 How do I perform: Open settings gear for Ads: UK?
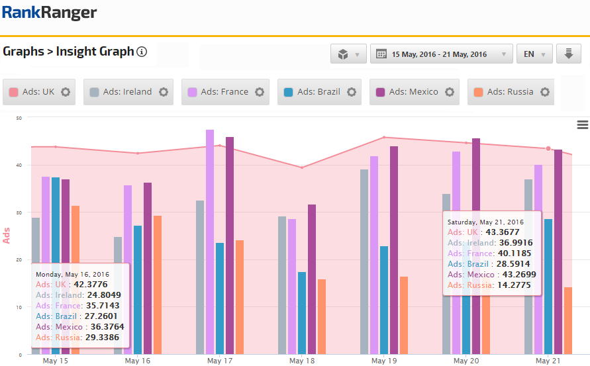tap(66, 92)
